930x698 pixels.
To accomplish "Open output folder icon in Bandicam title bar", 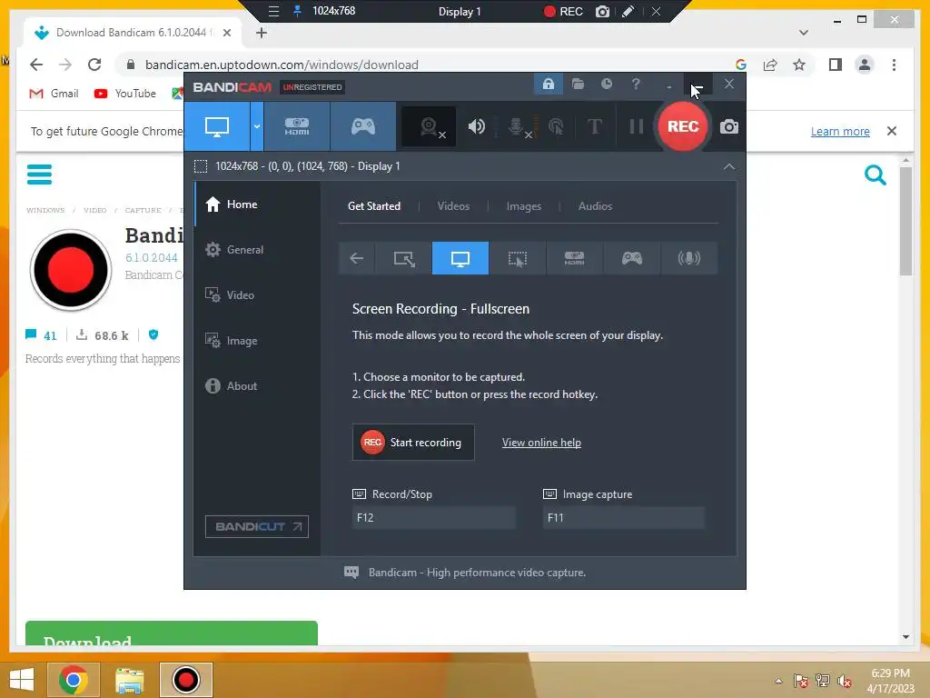I will pyautogui.click(x=578, y=85).
